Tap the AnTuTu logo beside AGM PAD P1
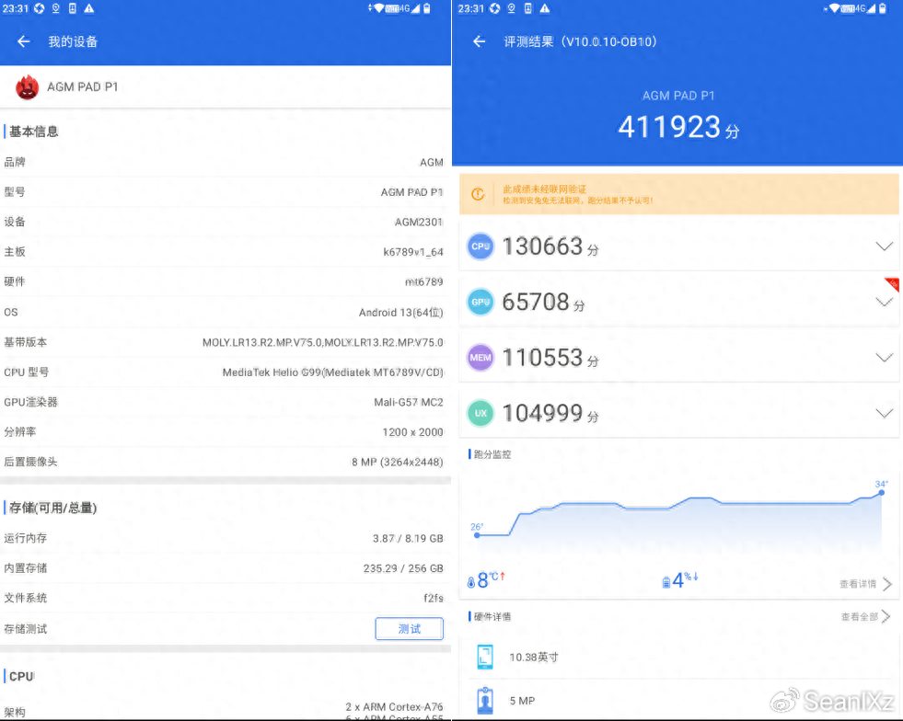This screenshot has height=721, width=903. coord(27,87)
